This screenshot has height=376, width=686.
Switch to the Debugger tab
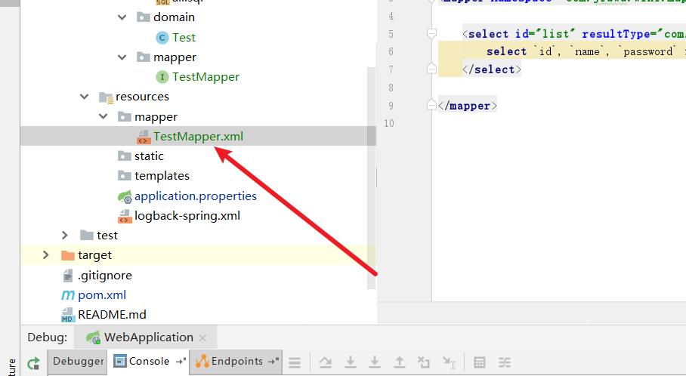click(78, 362)
